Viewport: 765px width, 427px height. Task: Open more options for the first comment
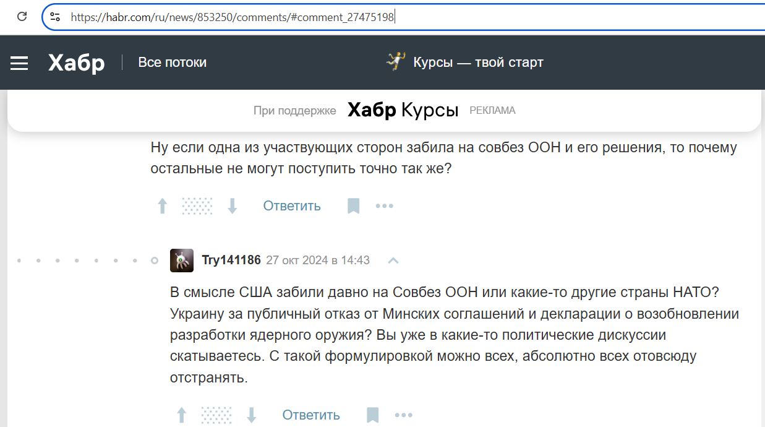point(385,206)
